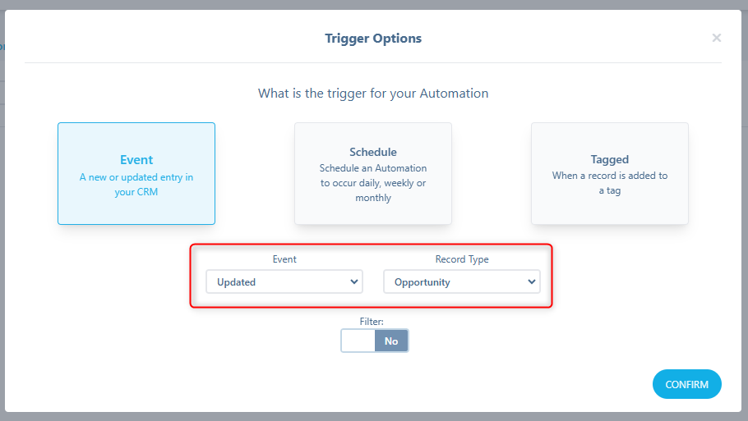This screenshot has width=748, height=421.
Task: Confirm the trigger options
Action: point(687,384)
